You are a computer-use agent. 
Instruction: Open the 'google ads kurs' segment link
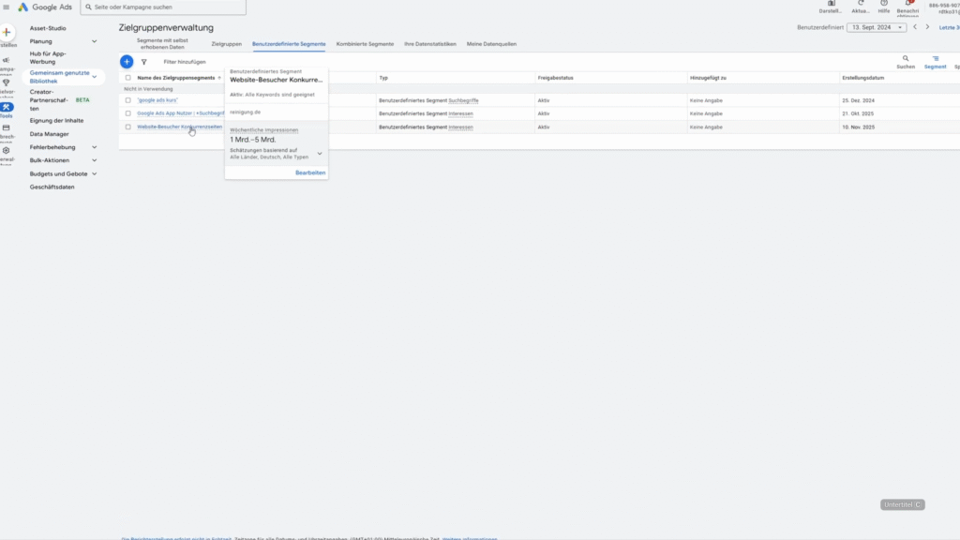point(157,100)
